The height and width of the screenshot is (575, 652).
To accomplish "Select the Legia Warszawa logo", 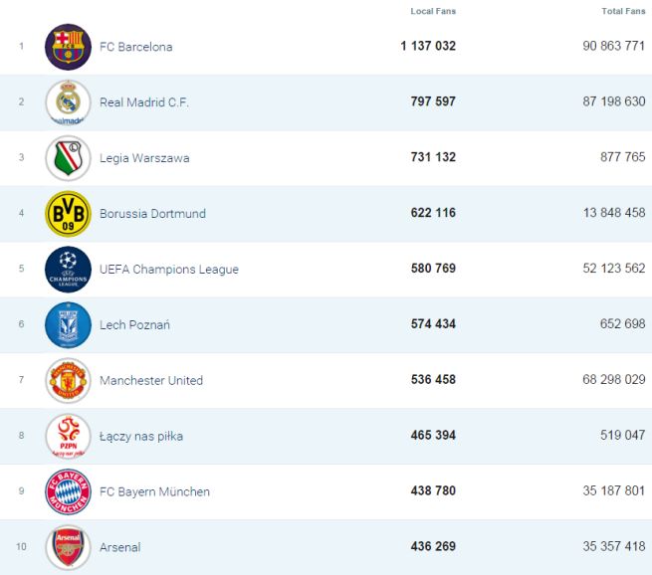I will (68, 158).
